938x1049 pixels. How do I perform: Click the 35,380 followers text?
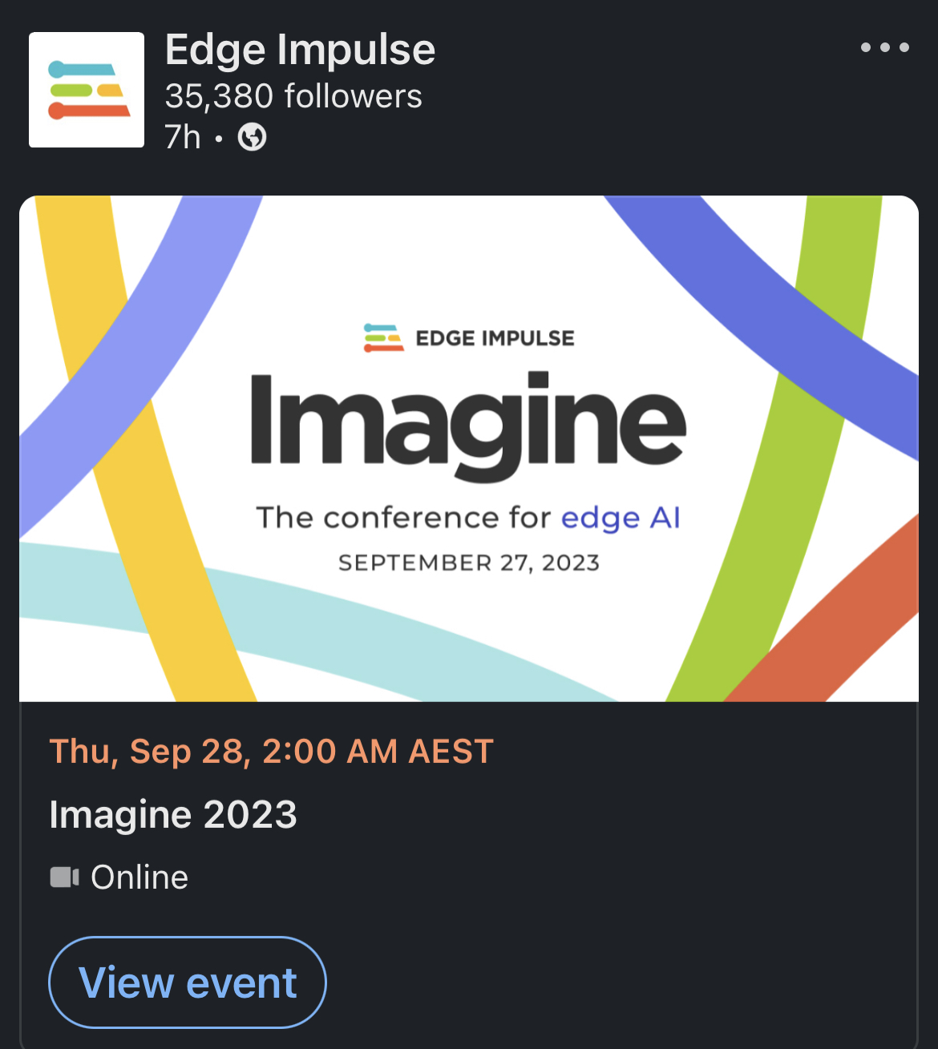[293, 96]
